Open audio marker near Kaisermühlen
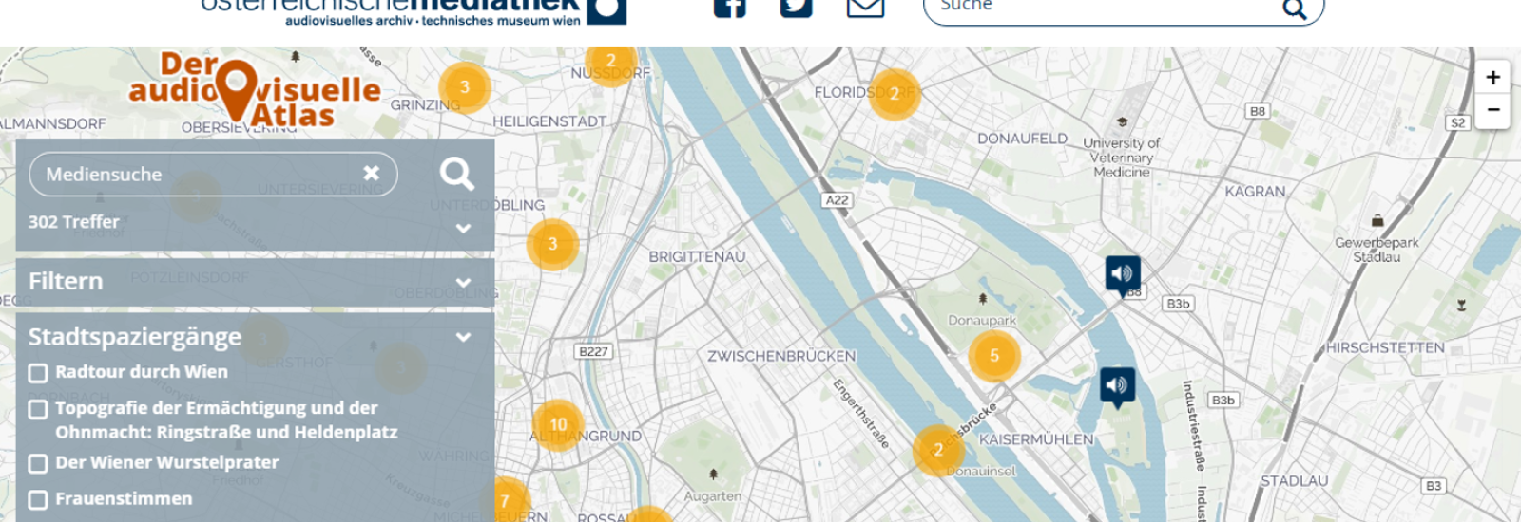 [1117, 387]
